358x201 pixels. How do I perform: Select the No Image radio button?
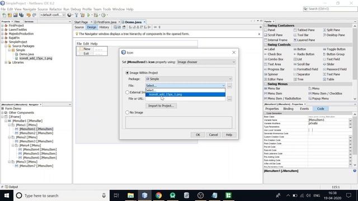[127, 112]
